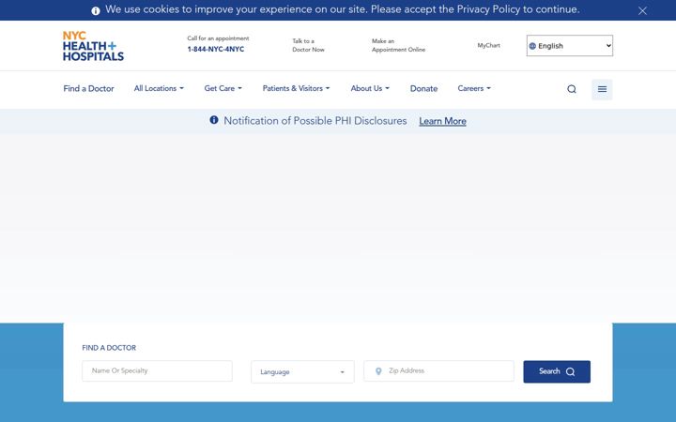Screen dimensions: 676x422
Task: Call number 1-844-NYC-4NYC link
Action: (216, 49)
